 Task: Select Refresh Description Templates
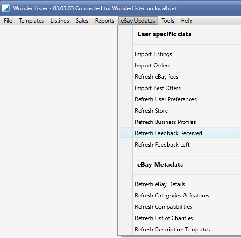point(179,230)
